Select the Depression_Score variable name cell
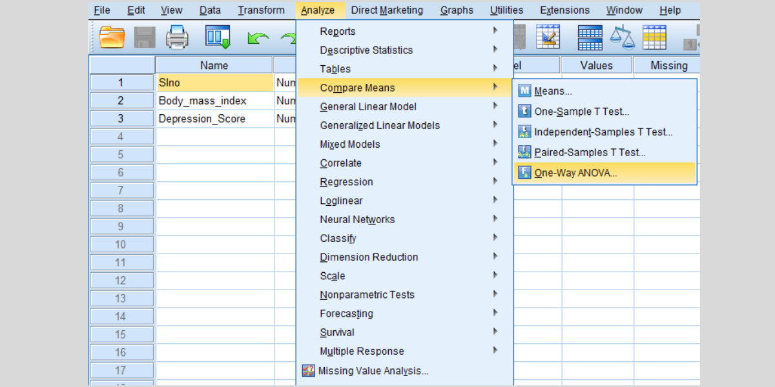This screenshot has width=775, height=387. coord(214,119)
